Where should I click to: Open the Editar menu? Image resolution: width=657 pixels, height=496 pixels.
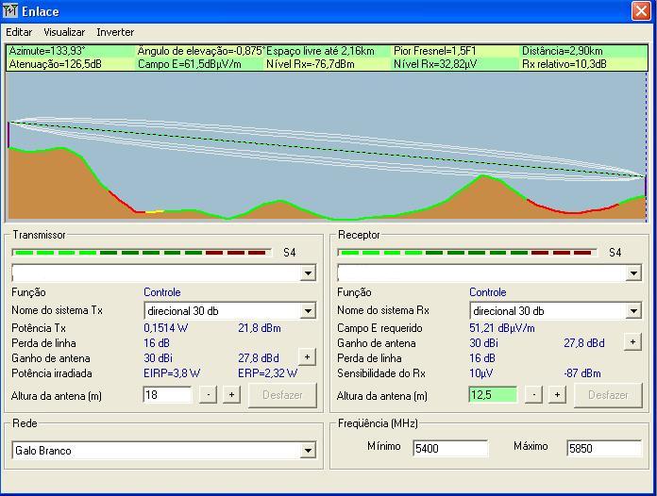click(x=19, y=32)
